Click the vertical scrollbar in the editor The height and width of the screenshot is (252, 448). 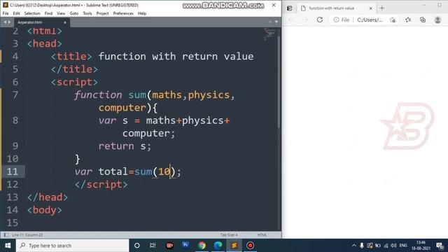click(x=279, y=81)
